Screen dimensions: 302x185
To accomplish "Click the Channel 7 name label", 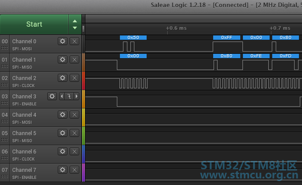I will 24,170.
